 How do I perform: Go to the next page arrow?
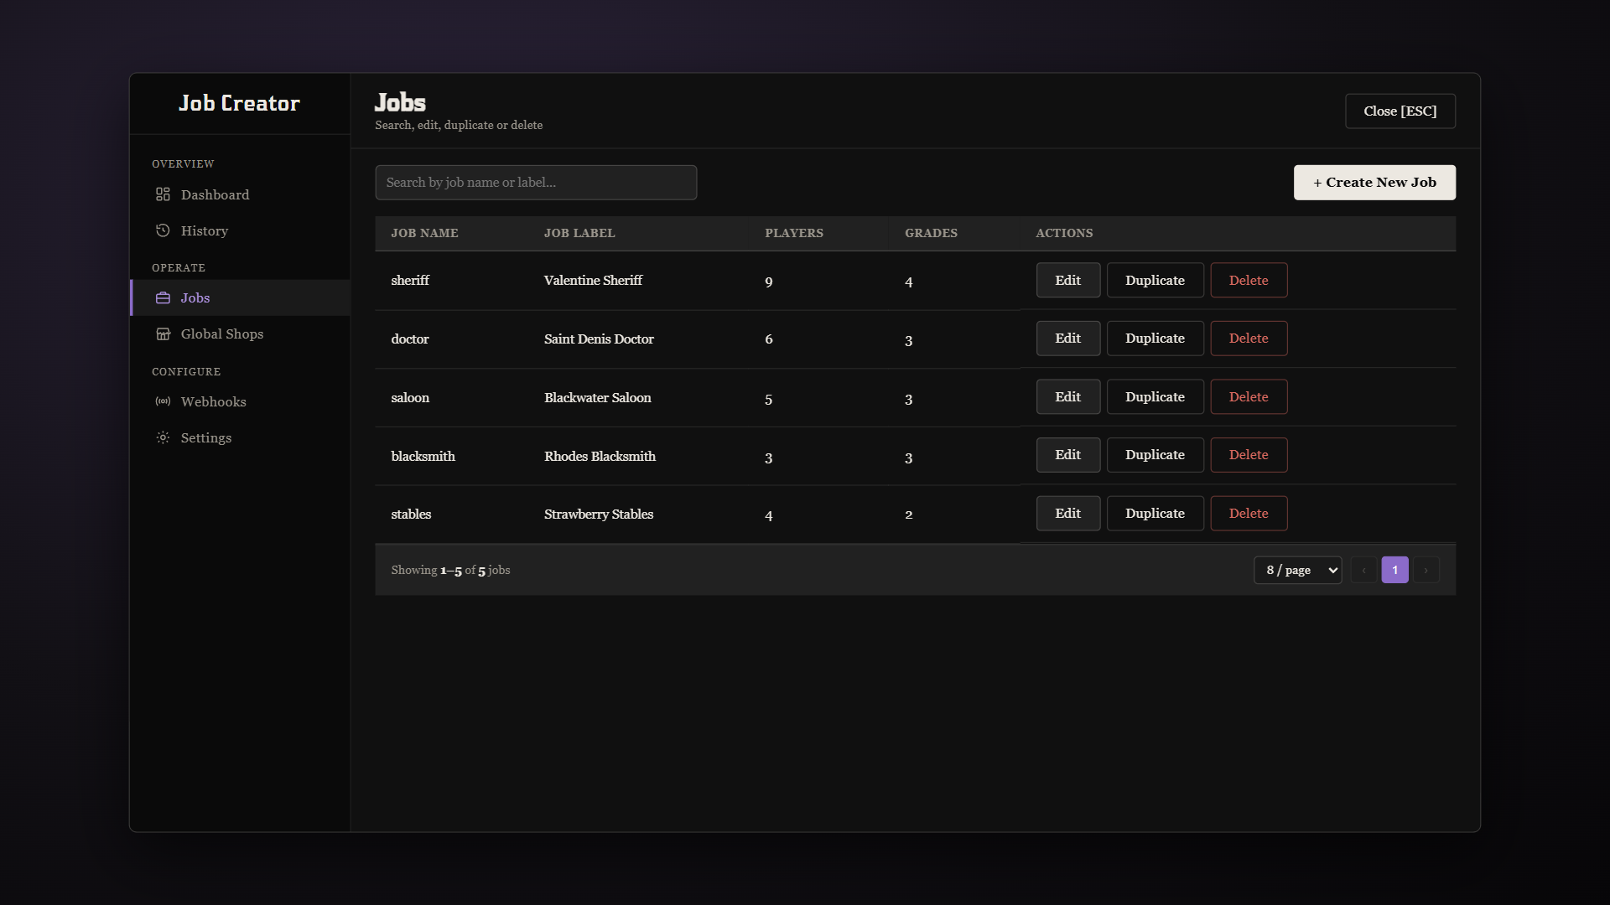pos(1426,570)
